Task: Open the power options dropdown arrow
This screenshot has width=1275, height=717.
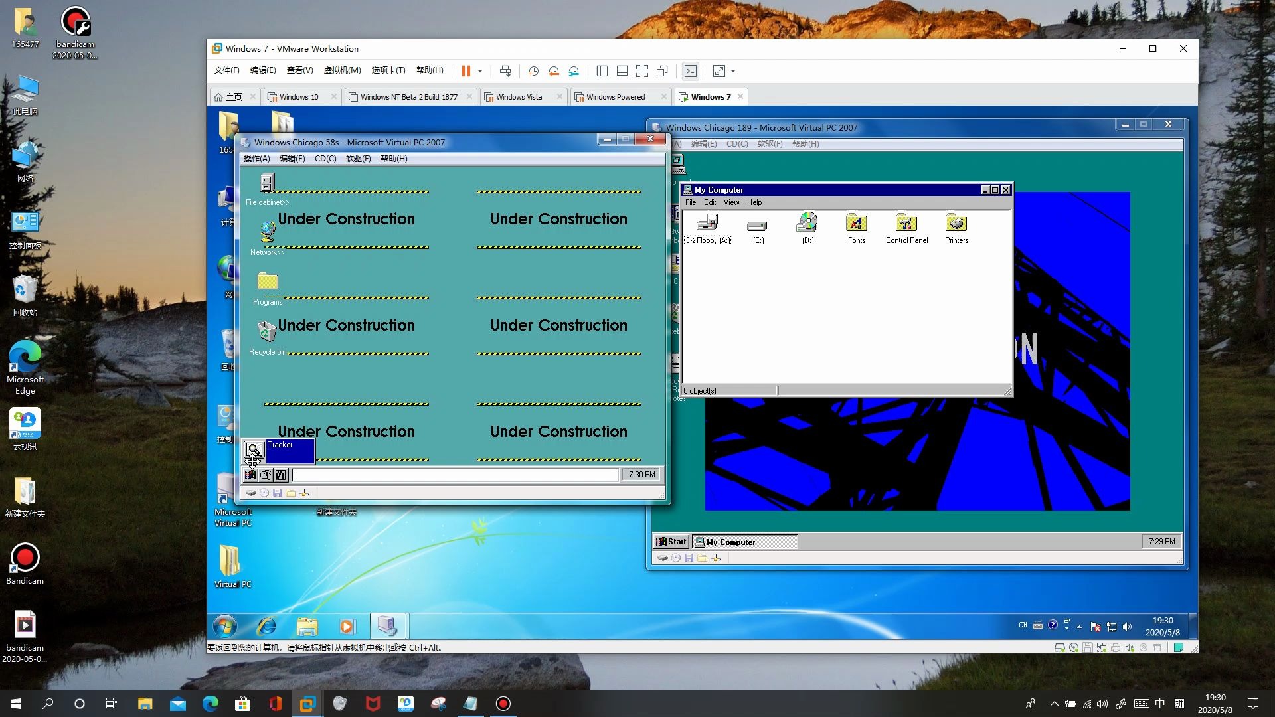Action: 480,71
